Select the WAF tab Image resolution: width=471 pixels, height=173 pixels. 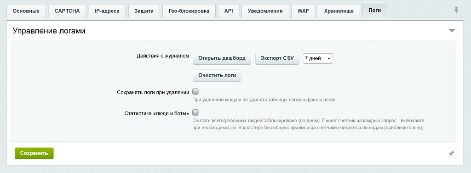tap(303, 11)
